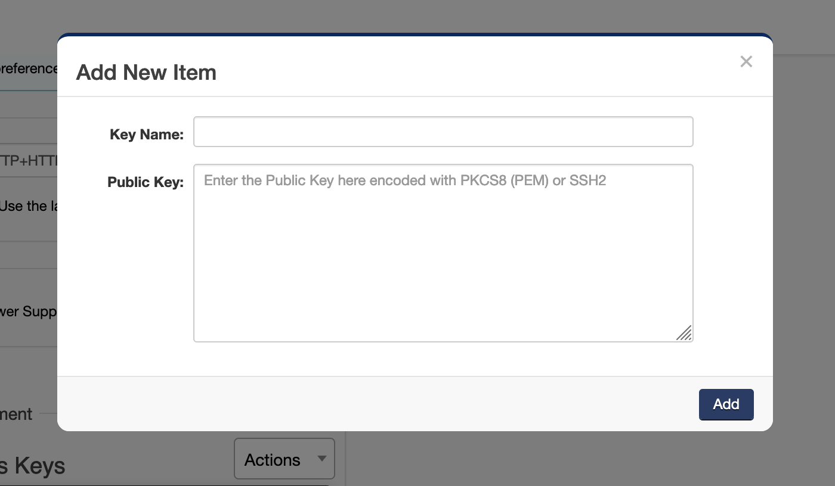Screen dimensions: 835x486
Task: Click the Add button to save the key
Action: point(726,404)
